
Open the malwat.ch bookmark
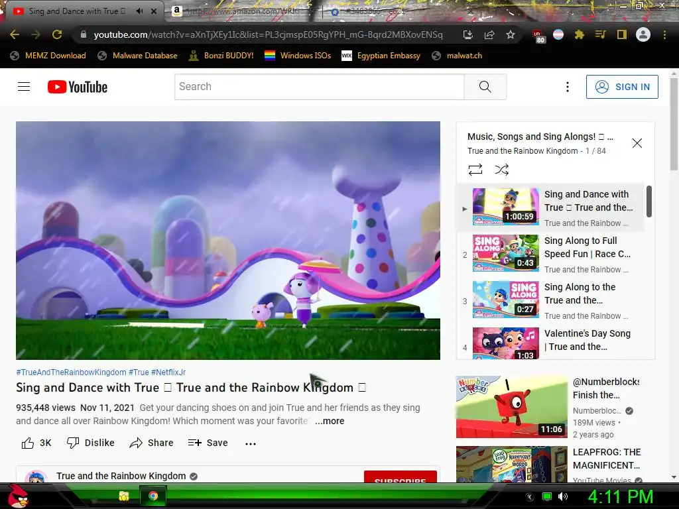point(457,56)
